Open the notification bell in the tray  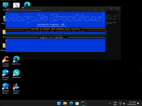[138, 103]
